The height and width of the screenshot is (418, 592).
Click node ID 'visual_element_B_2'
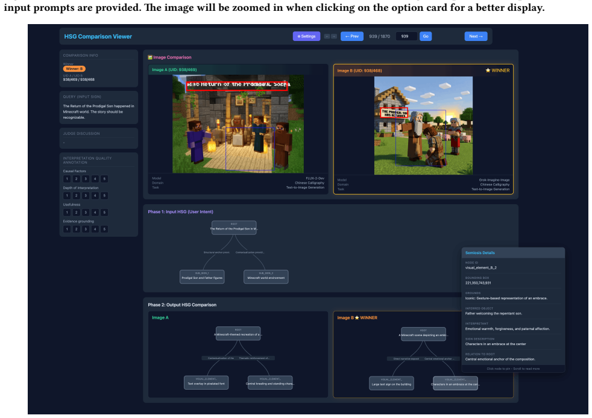(480, 267)
